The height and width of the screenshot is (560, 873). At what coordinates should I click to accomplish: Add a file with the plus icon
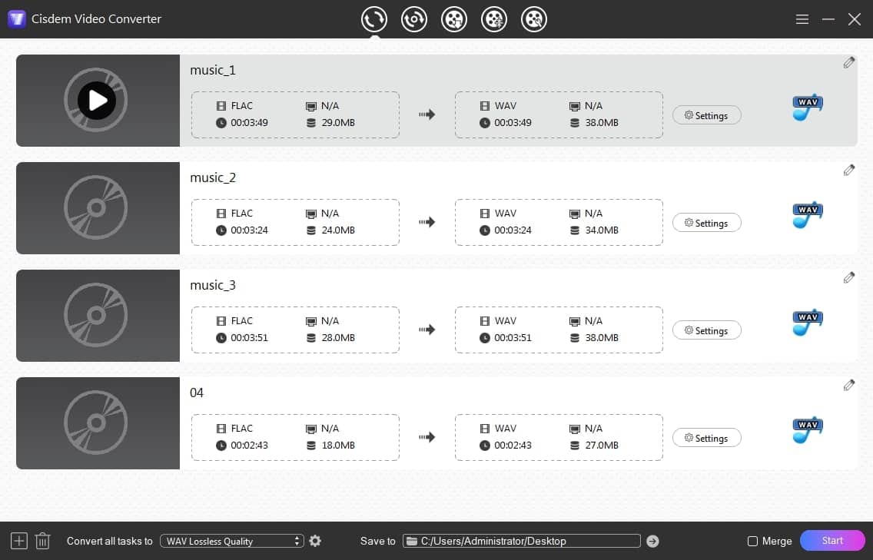pyautogui.click(x=19, y=541)
